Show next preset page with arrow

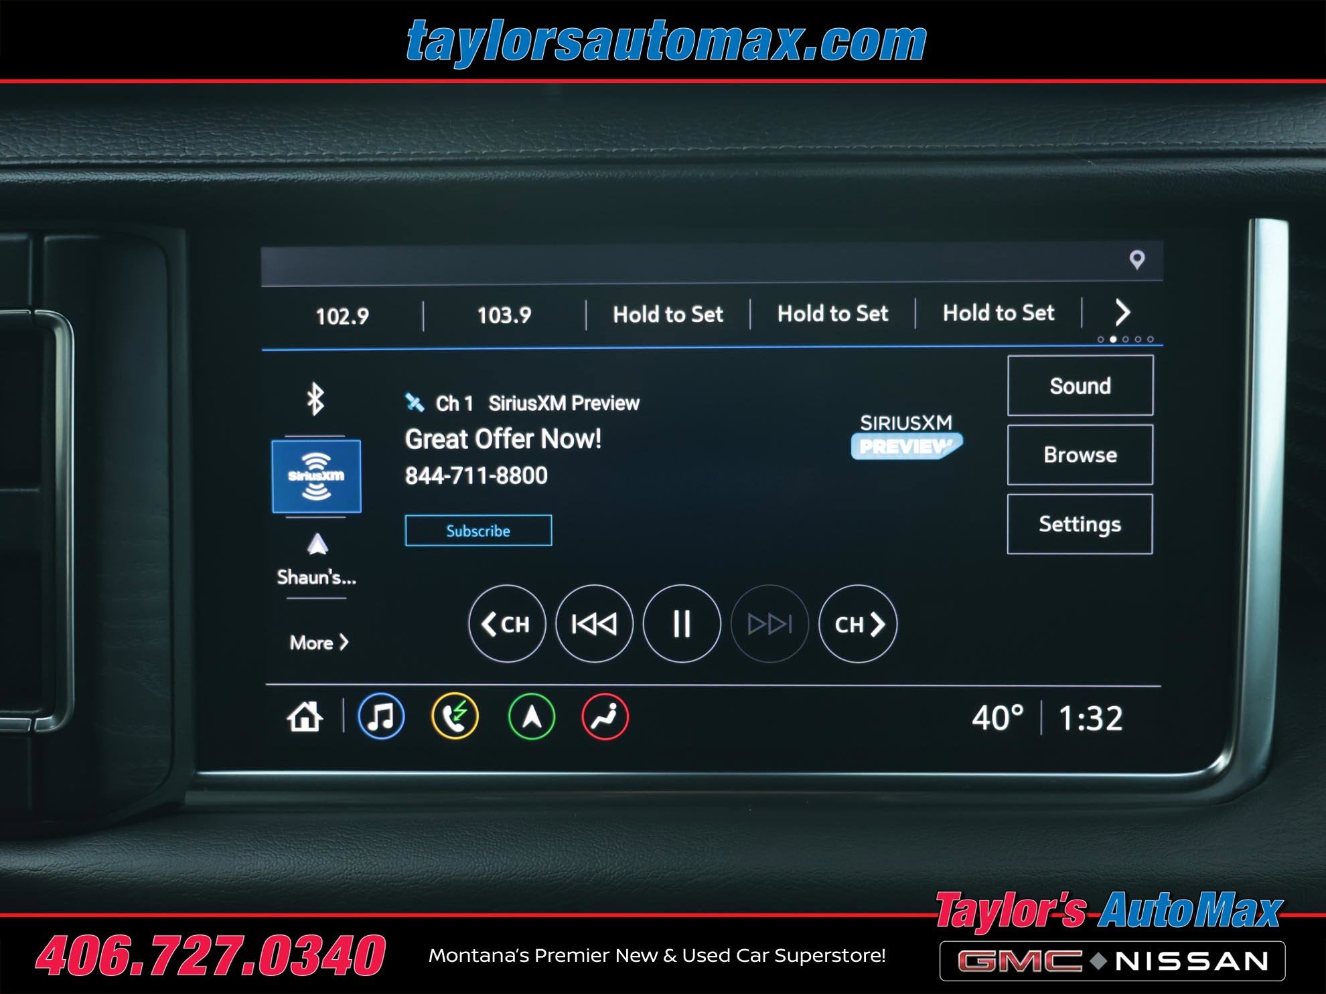pos(1123,312)
